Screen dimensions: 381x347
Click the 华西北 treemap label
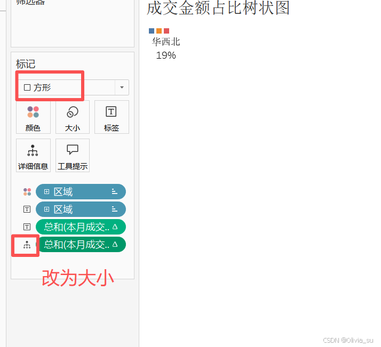(x=166, y=42)
